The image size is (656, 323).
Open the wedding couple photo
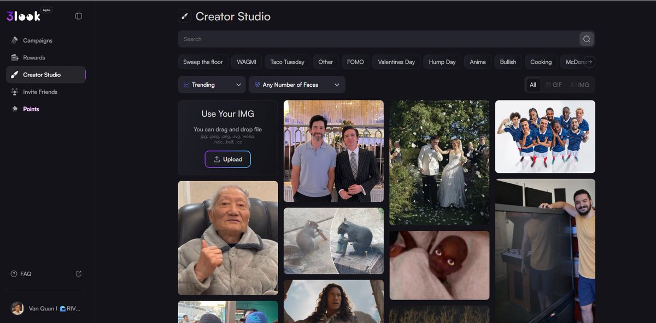tap(440, 163)
